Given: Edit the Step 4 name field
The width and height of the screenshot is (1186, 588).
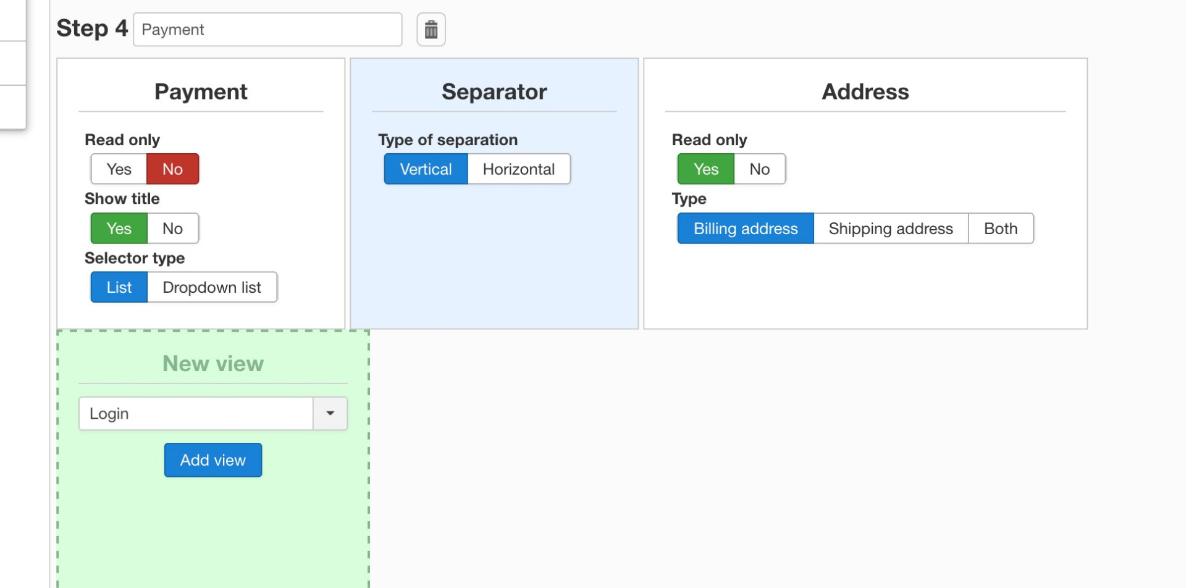Looking at the screenshot, I should [x=267, y=30].
